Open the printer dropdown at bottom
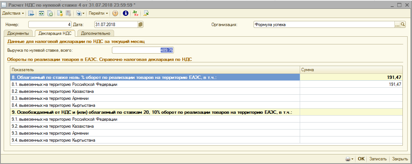Viewport: 412px width, 164px height. (349, 159)
